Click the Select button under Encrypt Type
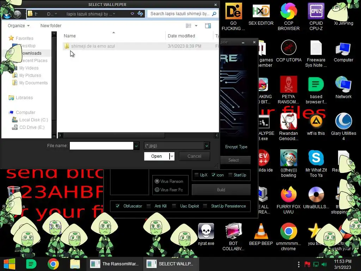The width and height of the screenshot is (361, 271). (x=233, y=160)
